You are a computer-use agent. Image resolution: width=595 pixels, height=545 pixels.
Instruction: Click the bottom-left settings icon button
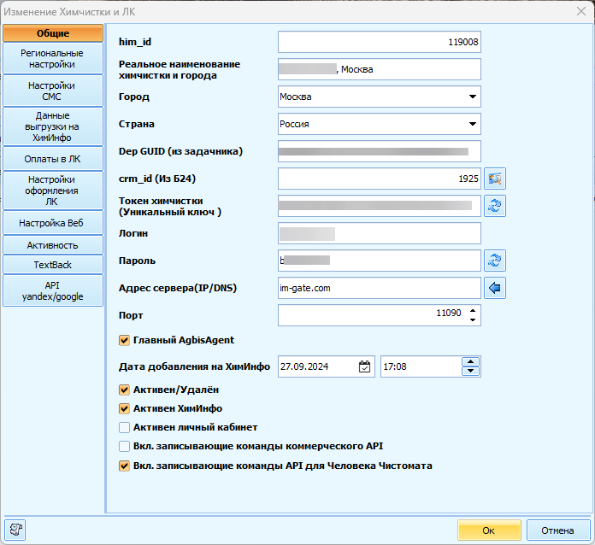click(x=15, y=530)
